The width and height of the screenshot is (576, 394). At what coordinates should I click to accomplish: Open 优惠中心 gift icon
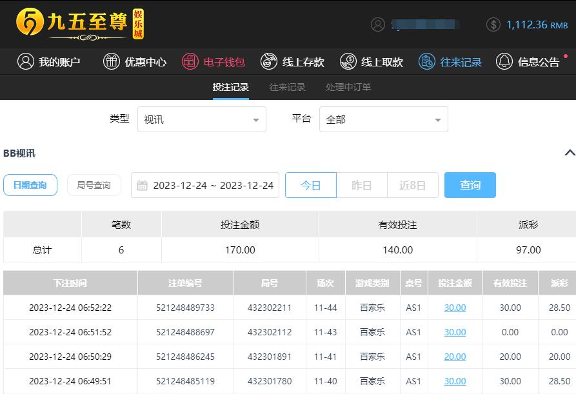[112, 62]
